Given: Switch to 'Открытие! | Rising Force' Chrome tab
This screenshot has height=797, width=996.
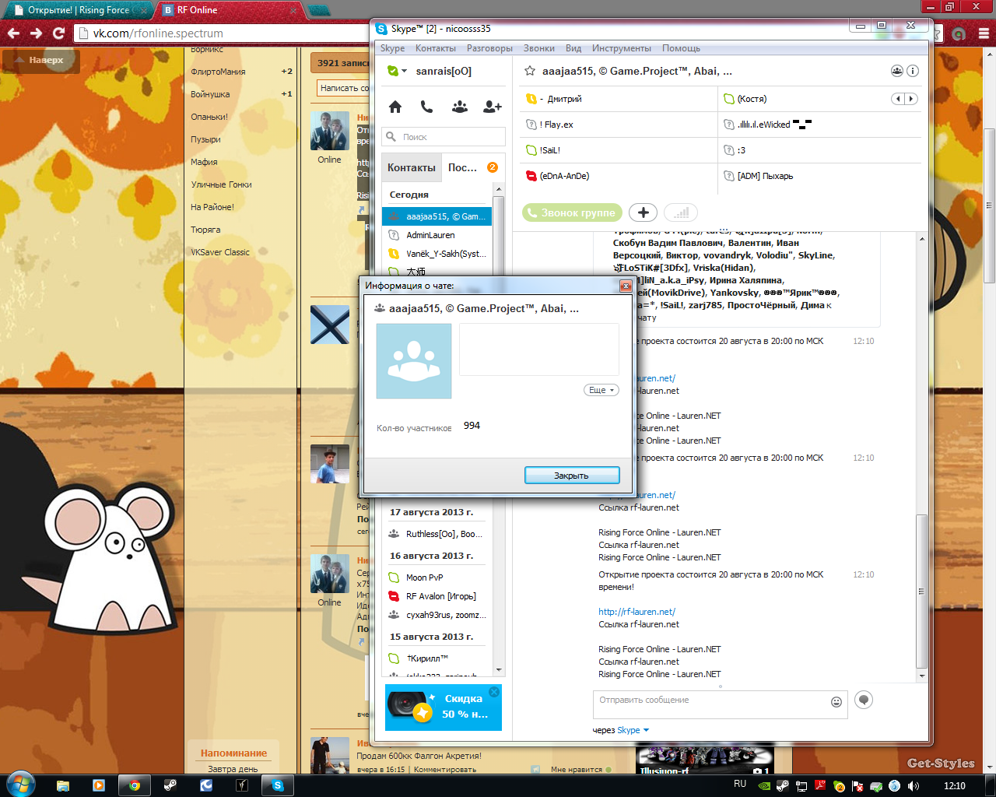Looking at the screenshot, I should (x=79, y=10).
